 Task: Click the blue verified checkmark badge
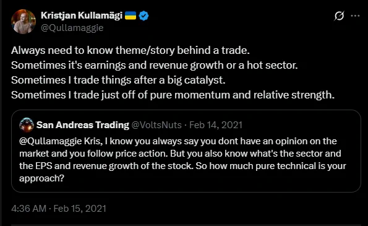(x=143, y=15)
